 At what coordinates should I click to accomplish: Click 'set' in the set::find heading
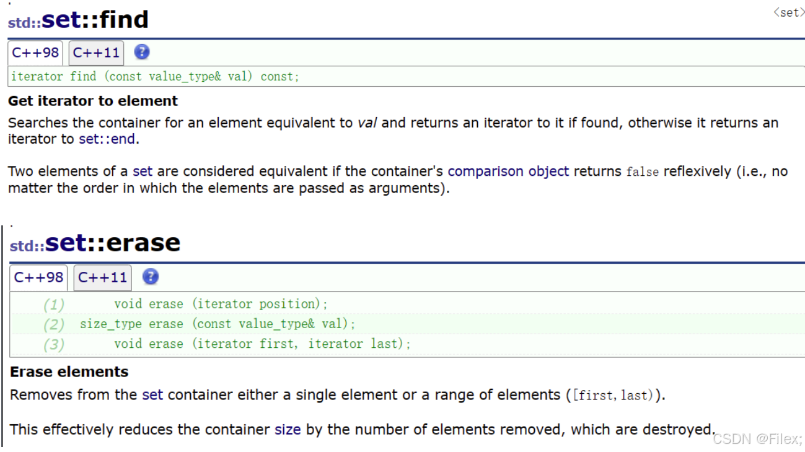61,19
